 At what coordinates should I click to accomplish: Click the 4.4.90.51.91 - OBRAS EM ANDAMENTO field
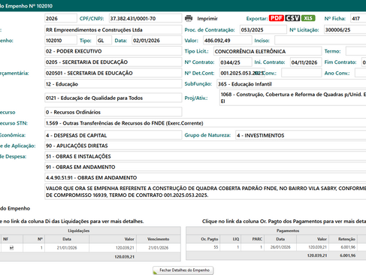click(x=205, y=177)
